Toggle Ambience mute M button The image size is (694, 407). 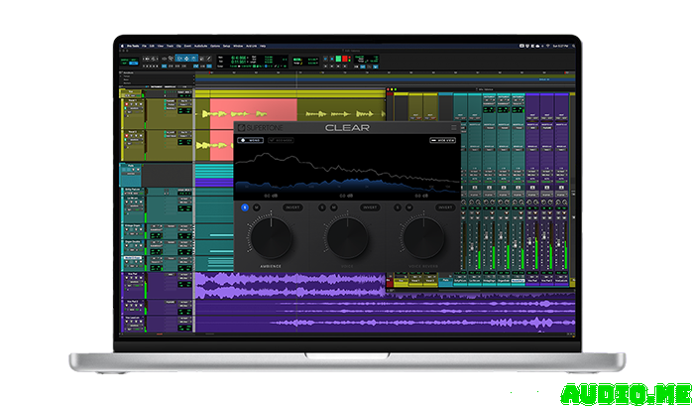(256, 207)
